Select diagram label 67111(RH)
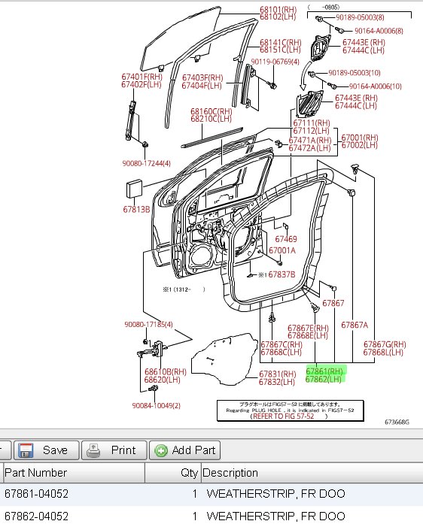The height and width of the screenshot is (527, 423). (x=312, y=123)
